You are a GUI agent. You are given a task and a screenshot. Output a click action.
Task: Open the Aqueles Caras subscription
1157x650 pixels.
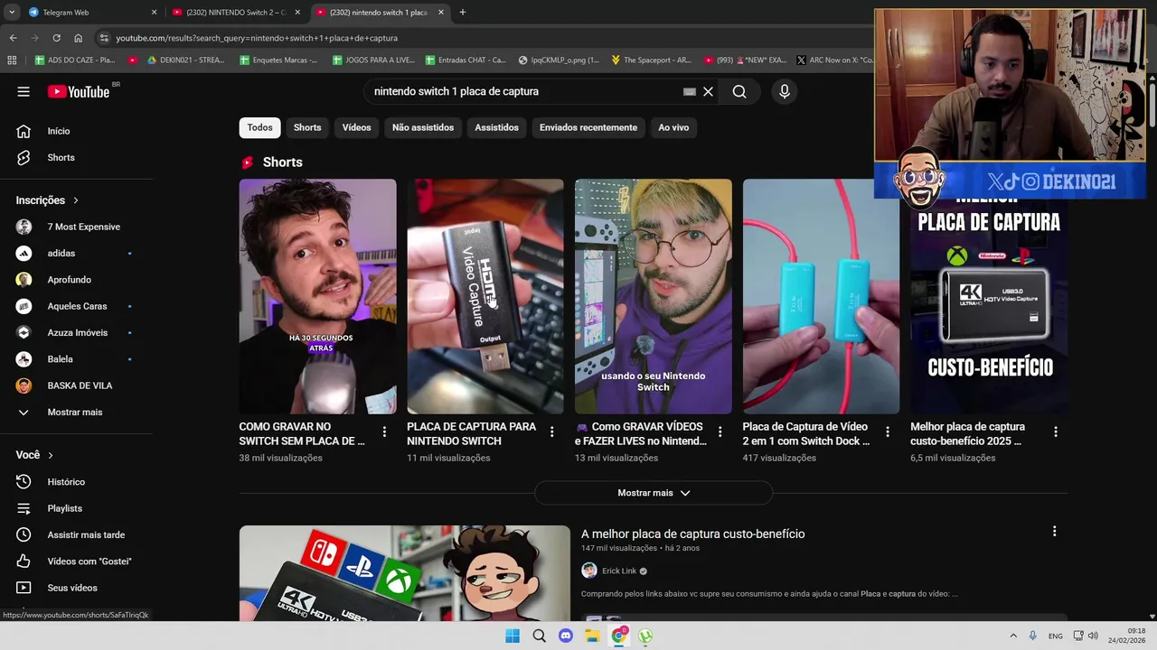(x=77, y=306)
